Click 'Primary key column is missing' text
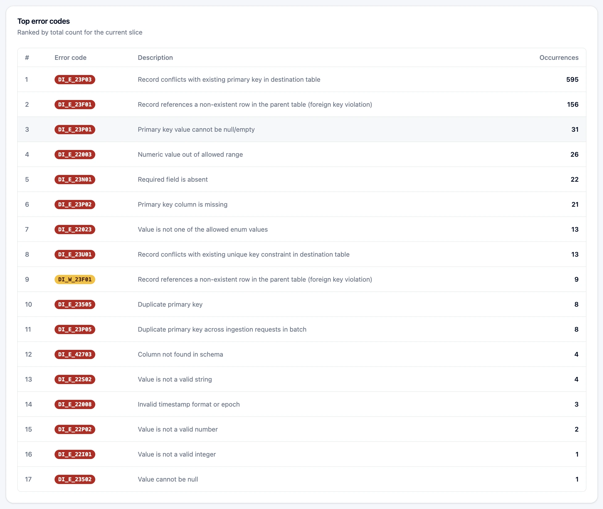603x509 pixels. tap(183, 205)
